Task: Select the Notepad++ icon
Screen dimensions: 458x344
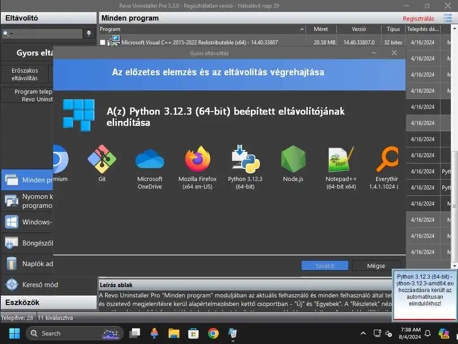Action: [x=341, y=159]
